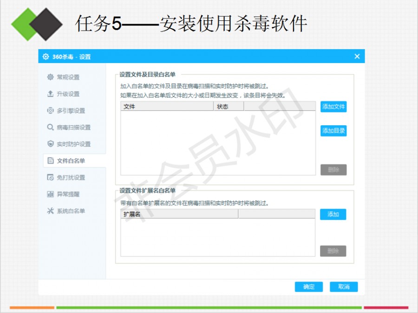Select the 系统白名单 menu entry

pyautogui.click(x=71, y=211)
